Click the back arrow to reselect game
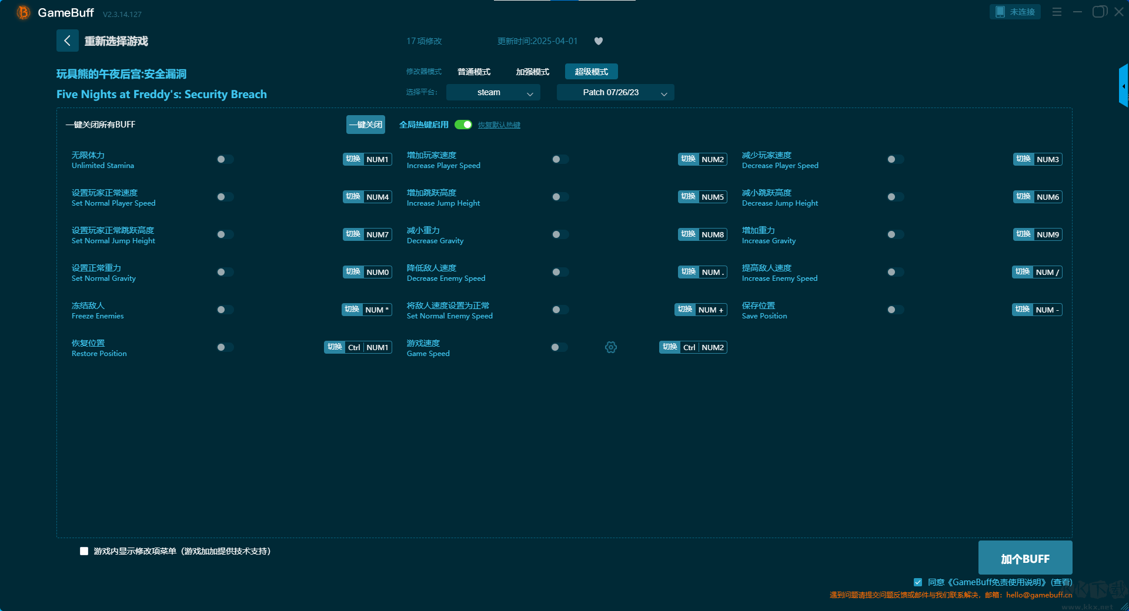Image resolution: width=1129 pixels, height=611 pixels. pos(67,41)
